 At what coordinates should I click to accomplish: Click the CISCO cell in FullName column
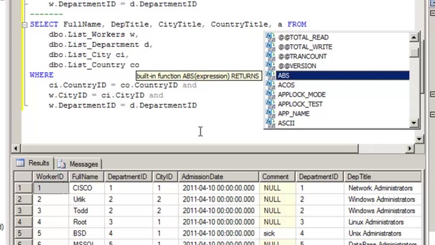click(x=86, y=188)
